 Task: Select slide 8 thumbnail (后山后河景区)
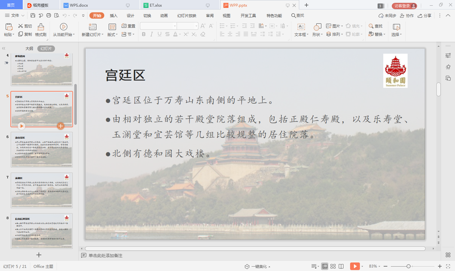pyautogui.click(x=42, y=231)
